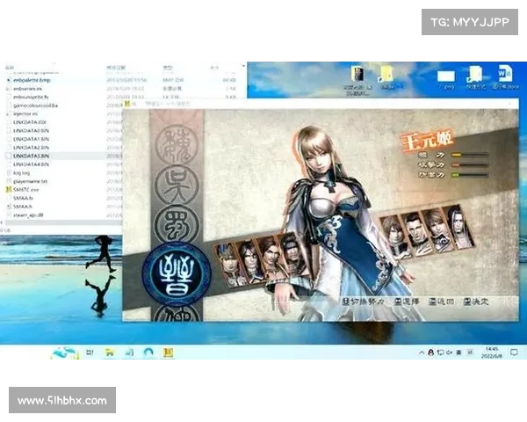Image resolution: width=527 pixels, height=422 pixels.
Task: Sort Explorer files by the 类型 type column
Action: point(168,68)
